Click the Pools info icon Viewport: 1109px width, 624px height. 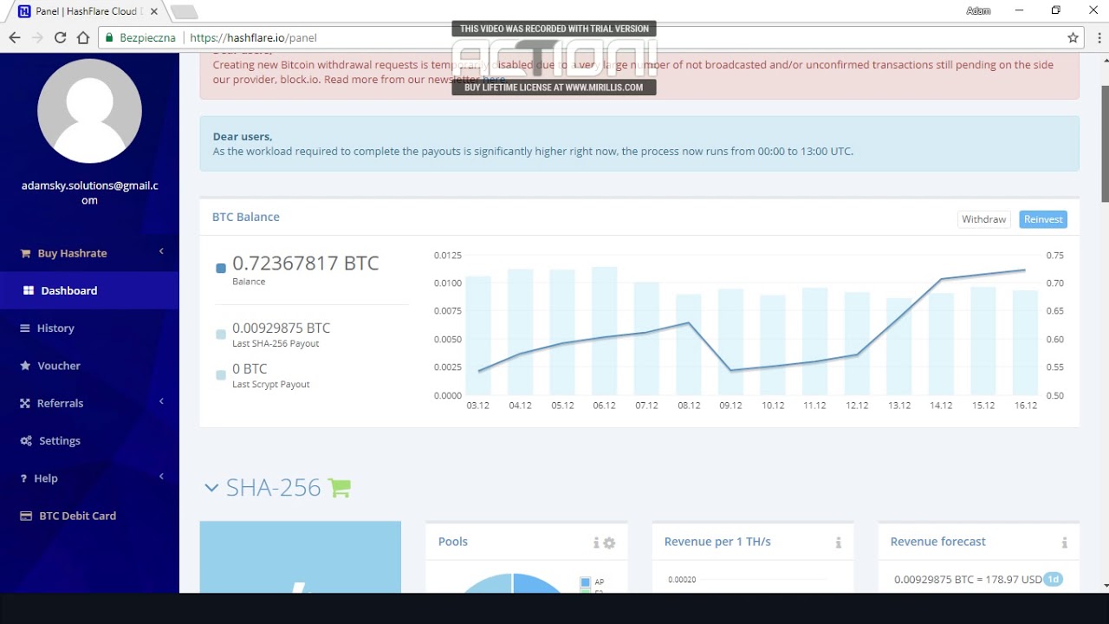point(596,543)
